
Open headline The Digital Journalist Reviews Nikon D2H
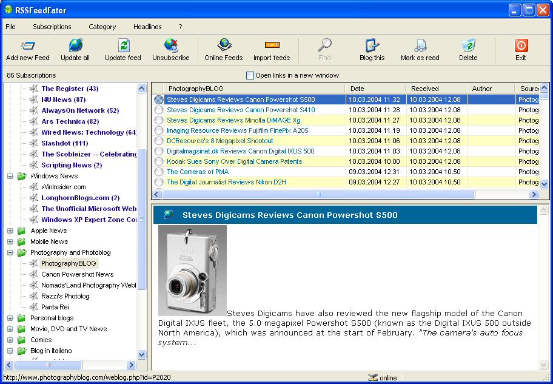coord(226,182)
